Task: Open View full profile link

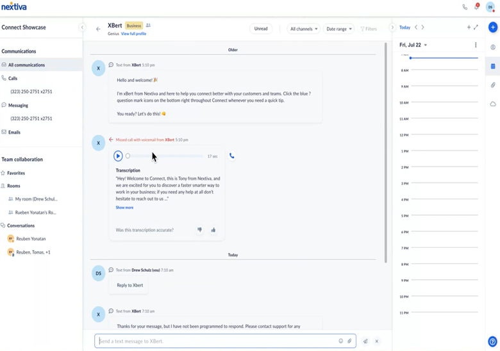Action: tap(133, 34)
